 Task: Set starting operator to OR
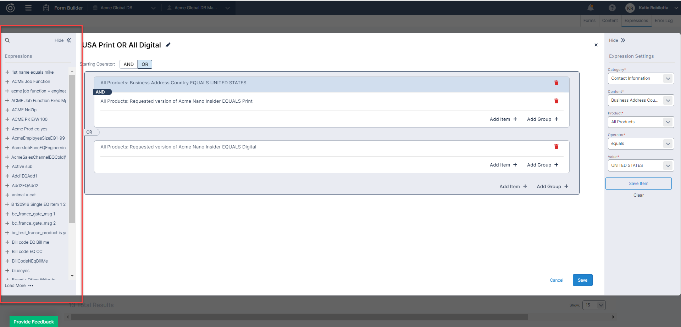145,64
